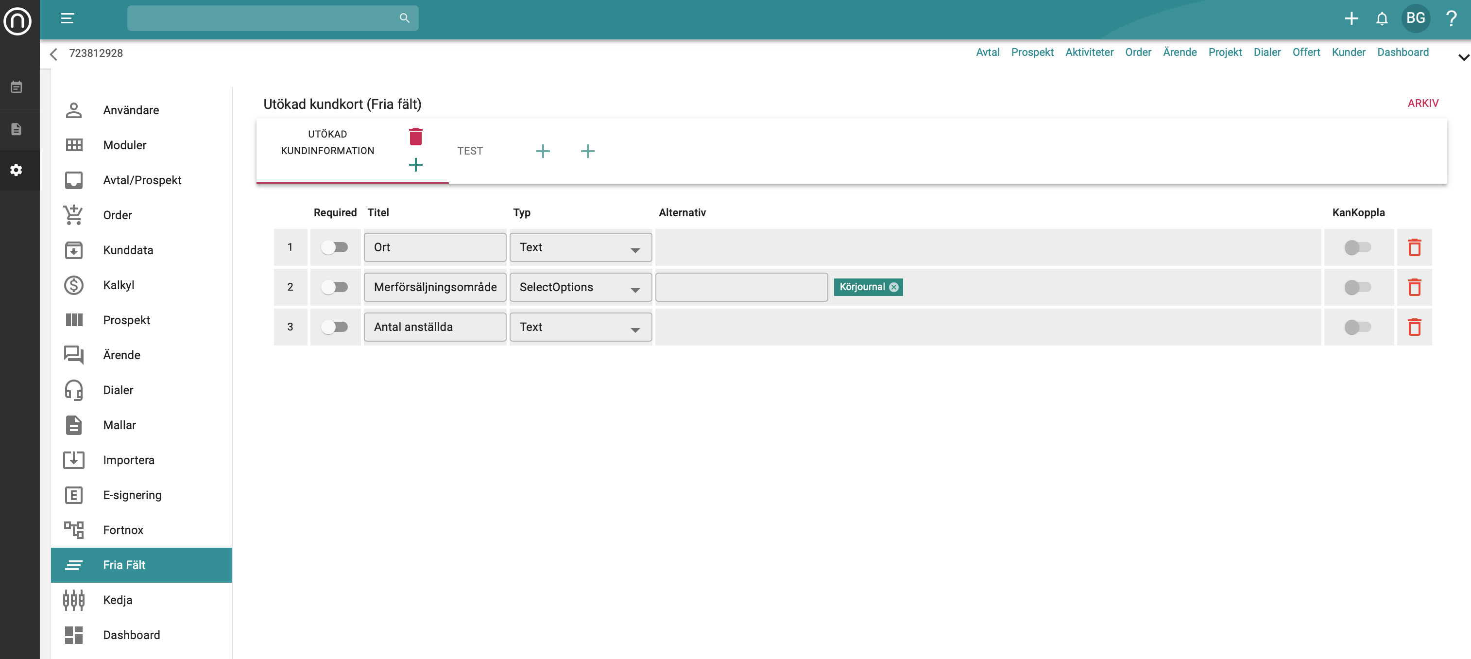Go to Aktiviteter in top navigation

pos(1089,52)
